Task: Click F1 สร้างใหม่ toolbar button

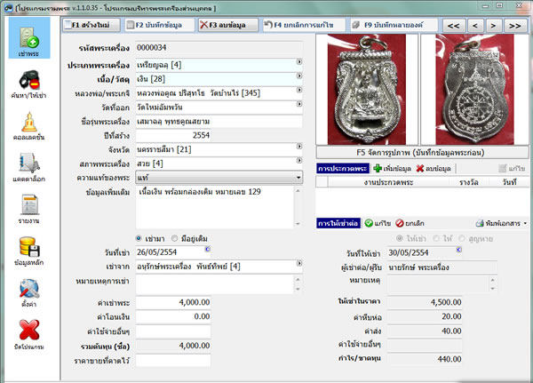Action: (92, 26)
